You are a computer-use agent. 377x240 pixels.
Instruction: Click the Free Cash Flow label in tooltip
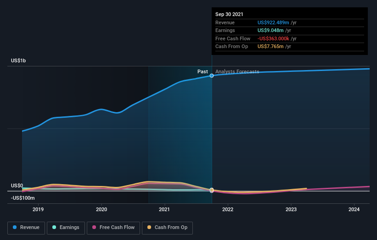233,38
